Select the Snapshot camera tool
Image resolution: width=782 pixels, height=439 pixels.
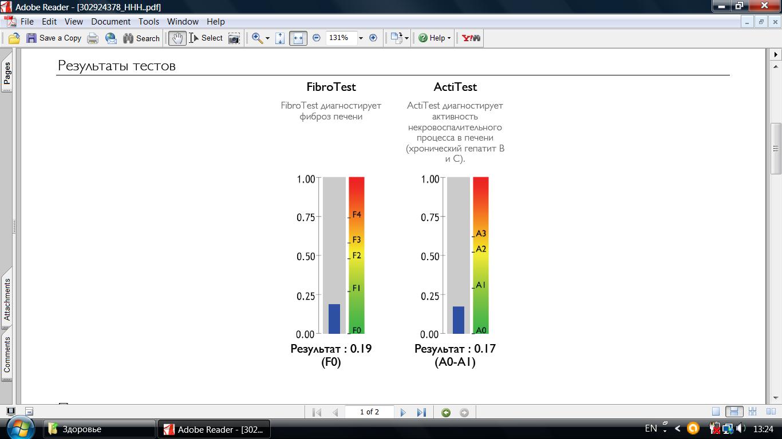[x=234, y=38]
